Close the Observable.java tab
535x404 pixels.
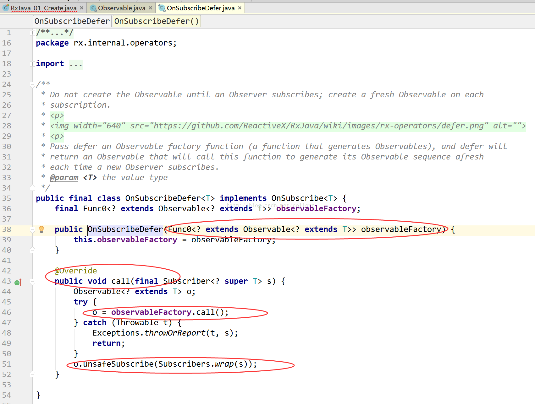click(x=151, y=8)
